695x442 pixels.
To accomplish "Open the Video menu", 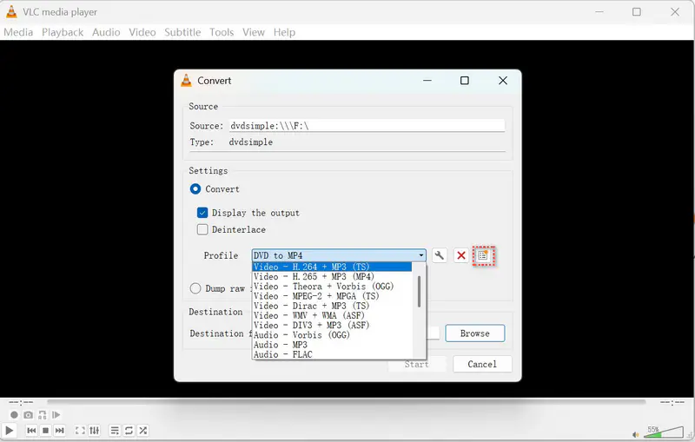I will pos(142,32).
